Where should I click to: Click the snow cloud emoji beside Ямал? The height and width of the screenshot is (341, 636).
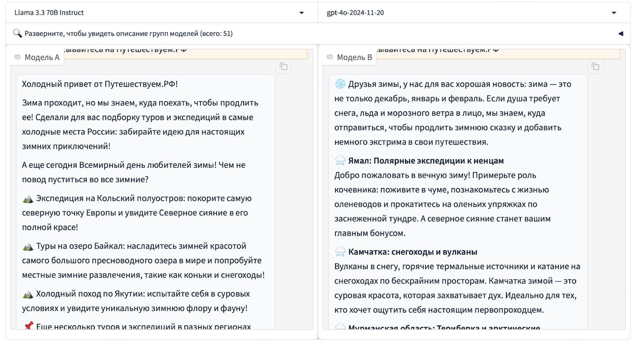[x=340, y=161]
